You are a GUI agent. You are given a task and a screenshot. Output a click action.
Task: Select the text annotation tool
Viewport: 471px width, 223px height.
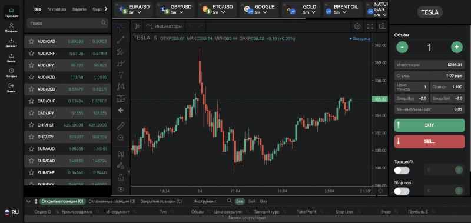[x=121, y=75]
